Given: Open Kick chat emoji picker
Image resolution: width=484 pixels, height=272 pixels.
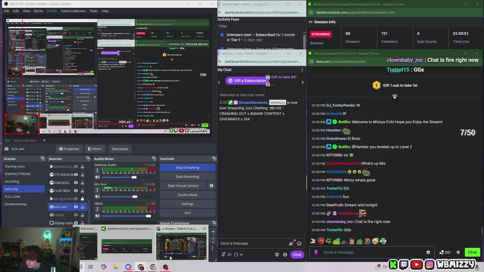Looking at the screenshot, I should [x=428, y=252].
